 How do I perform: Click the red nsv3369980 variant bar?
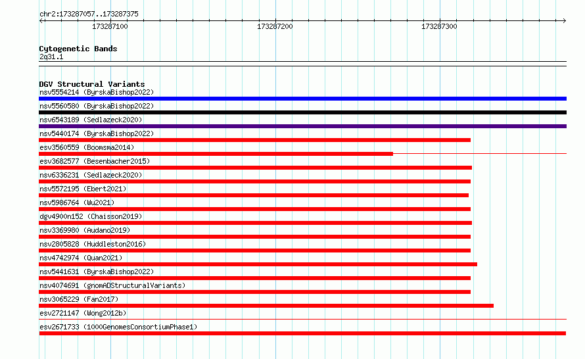pyautogui.click(x=255, y=237)
